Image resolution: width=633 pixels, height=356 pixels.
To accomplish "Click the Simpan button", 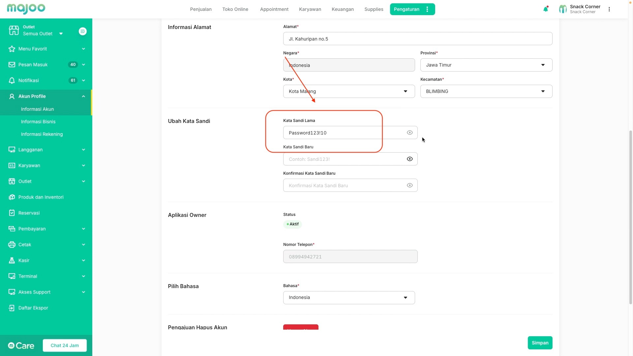I will (x=540, y=343).
